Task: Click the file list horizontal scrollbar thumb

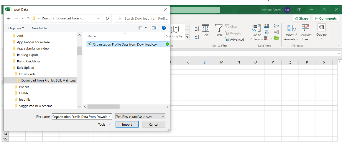Action: [x=103, y=107]
